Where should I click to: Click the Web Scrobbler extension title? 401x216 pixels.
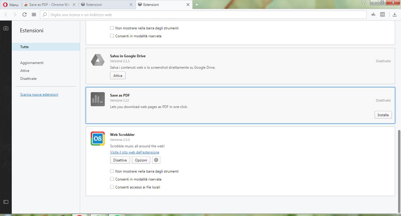pos(122,135)
